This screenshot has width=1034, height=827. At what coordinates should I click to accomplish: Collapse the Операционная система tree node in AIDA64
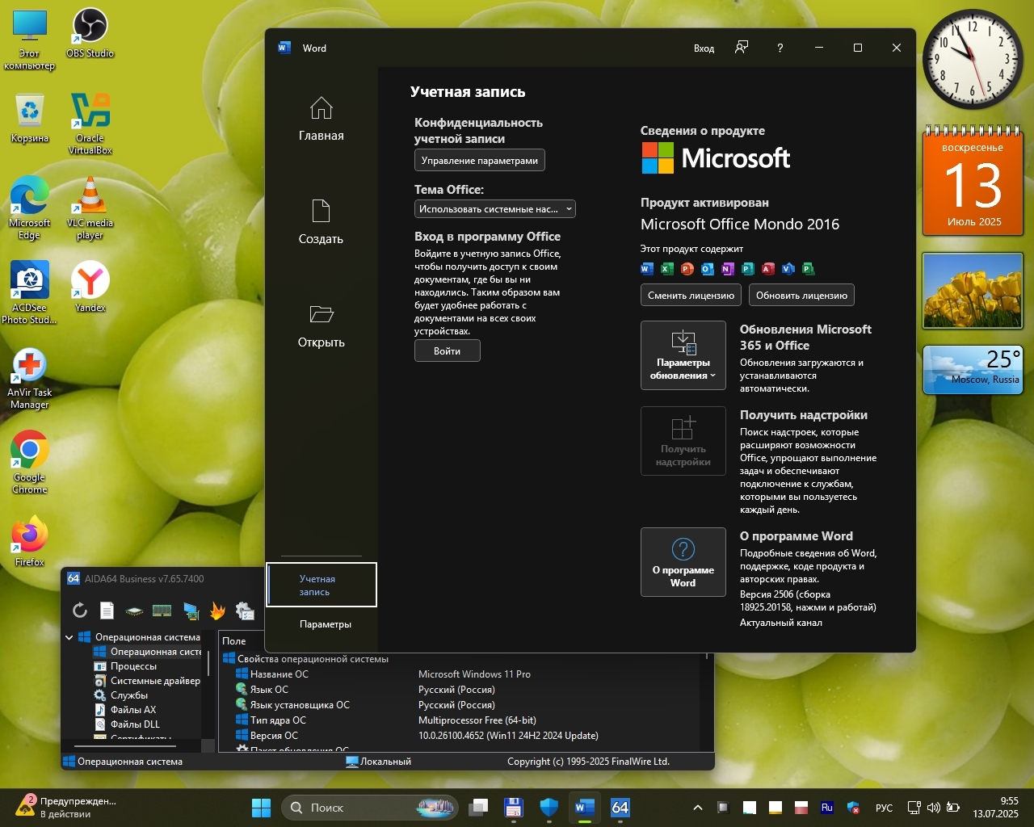coord(69,637)
